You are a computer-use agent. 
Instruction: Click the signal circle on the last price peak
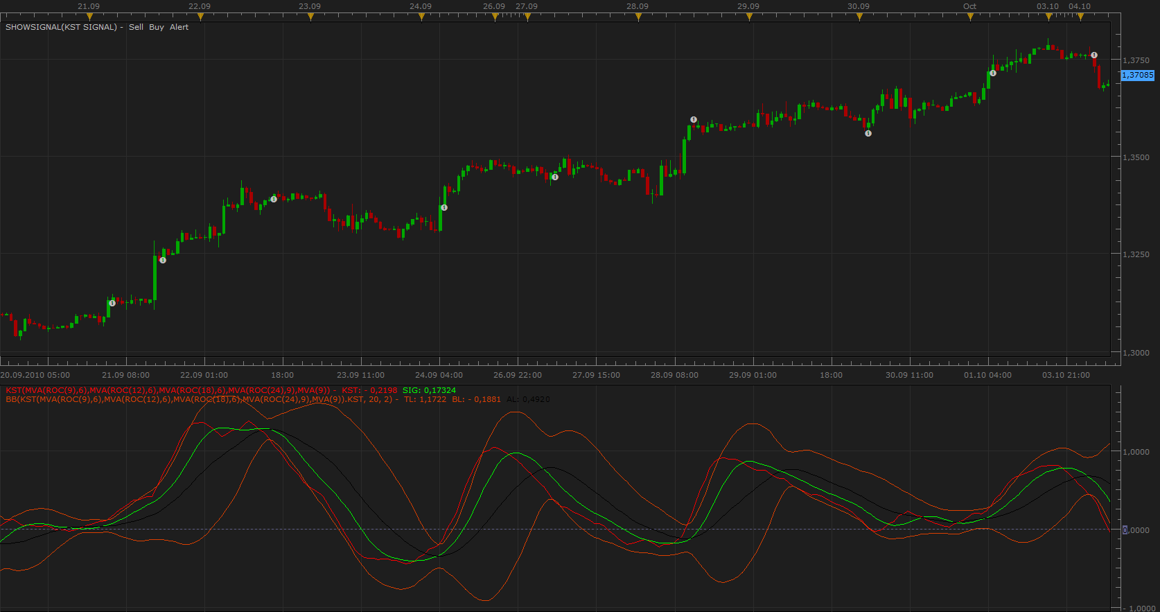click(x=1094, y=55)
